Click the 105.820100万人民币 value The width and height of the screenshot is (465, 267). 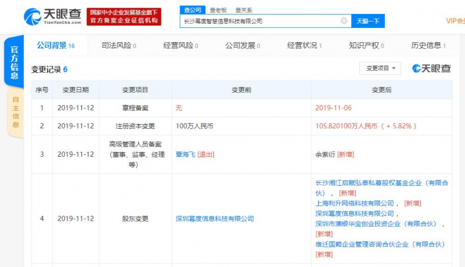[x=346, y=126]
